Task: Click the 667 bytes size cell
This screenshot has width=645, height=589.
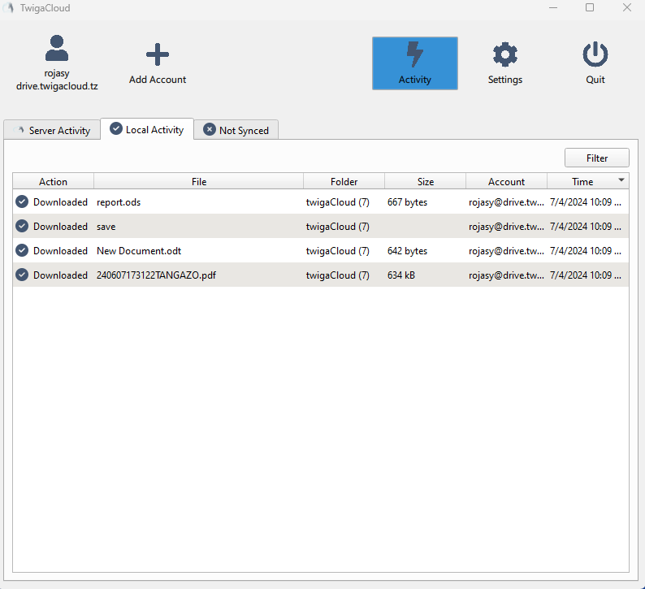Action: pos(407,202)
